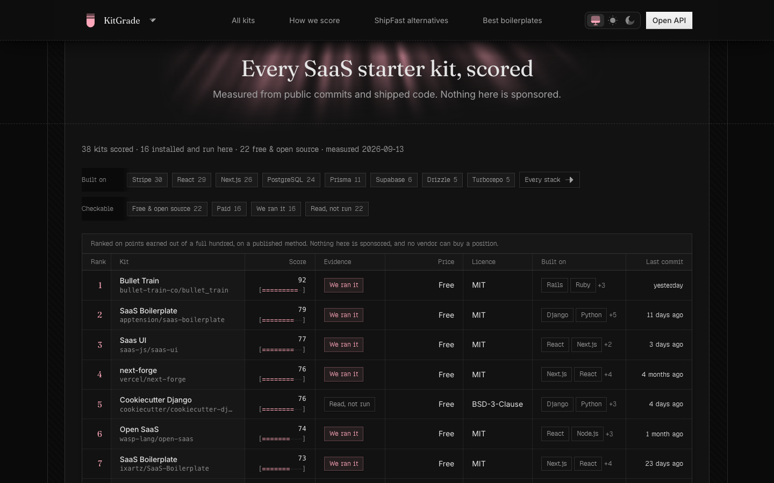Expand the Every stack list

tap(549, 180)
